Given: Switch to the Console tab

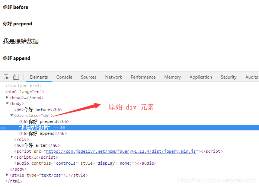Looking at the screenshot, I should 64,77.
